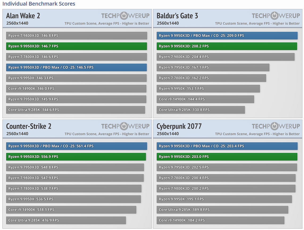This screenshot has width=304, height=230.
Task: Click Cyberpunk 2077 bar "Core i9-14900K: 184.2 FPS"
Action: coord(220,220)
